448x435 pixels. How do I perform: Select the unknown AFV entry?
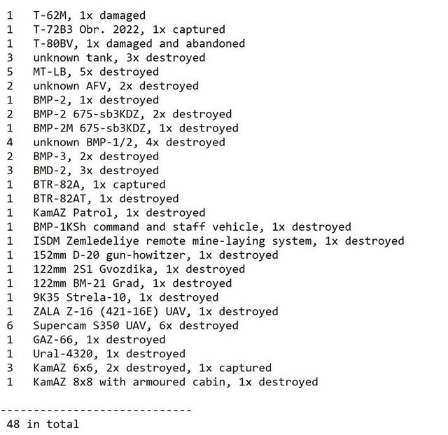115,86
